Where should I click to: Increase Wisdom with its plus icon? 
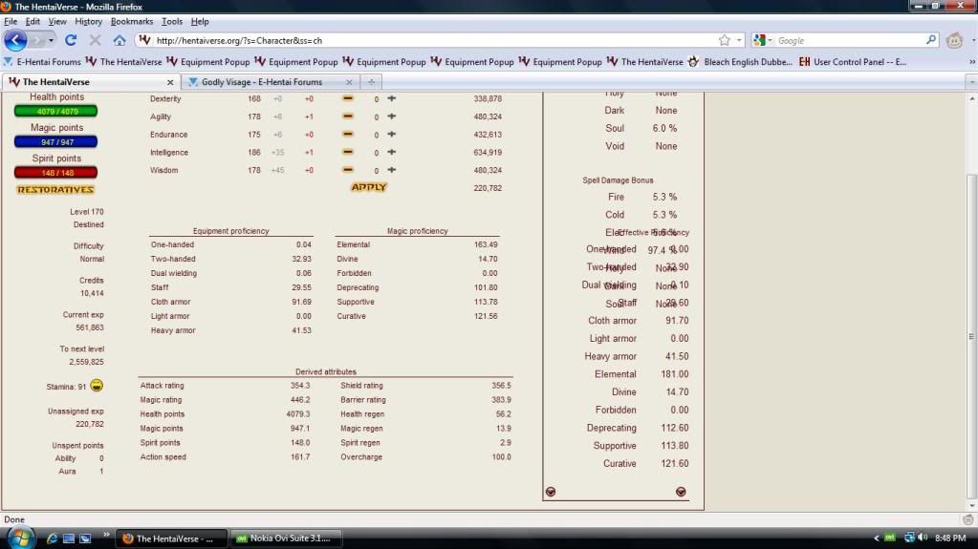(392, 170)
